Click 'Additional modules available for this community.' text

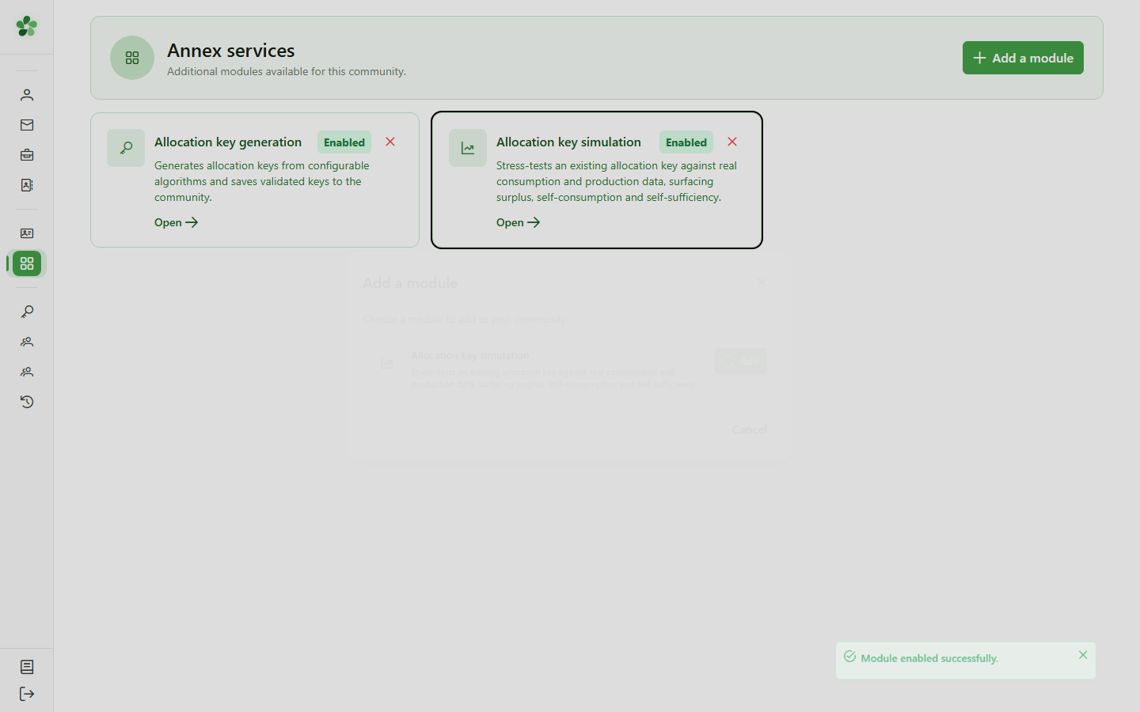point(287,71)
